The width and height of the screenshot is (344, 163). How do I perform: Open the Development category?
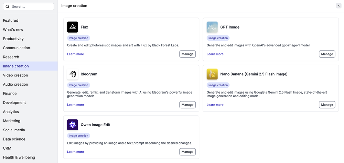(29, 103)
